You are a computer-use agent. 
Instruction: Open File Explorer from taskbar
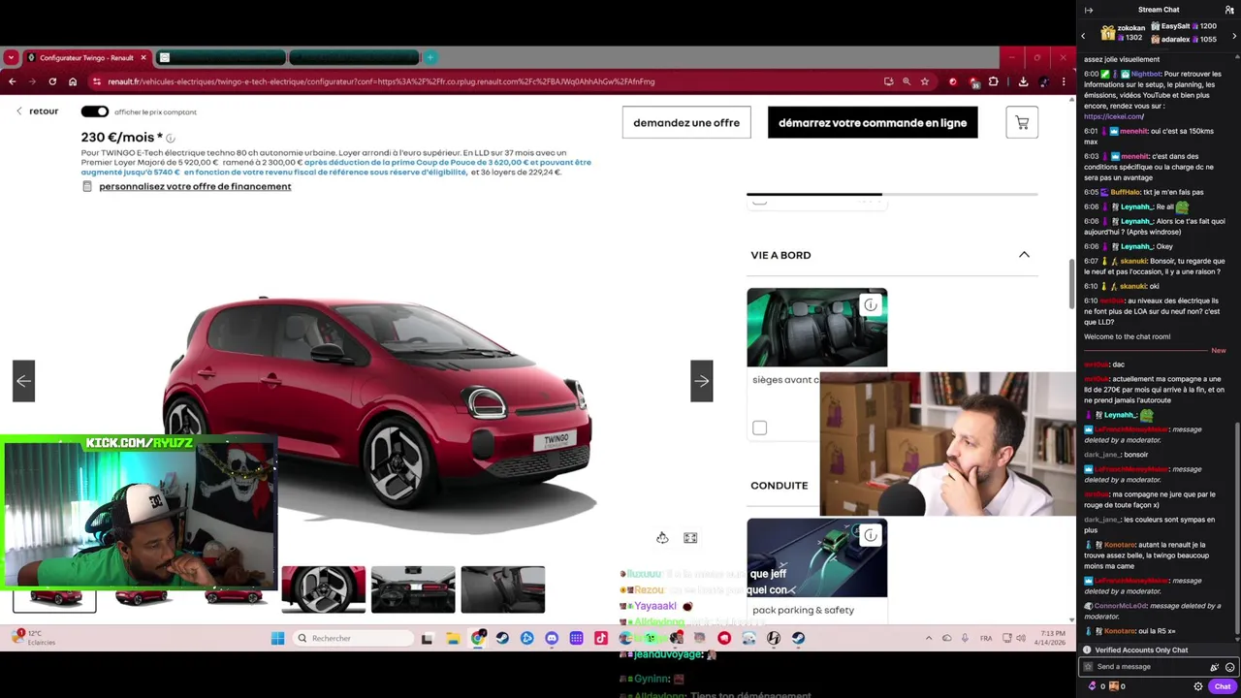(453, 638)
